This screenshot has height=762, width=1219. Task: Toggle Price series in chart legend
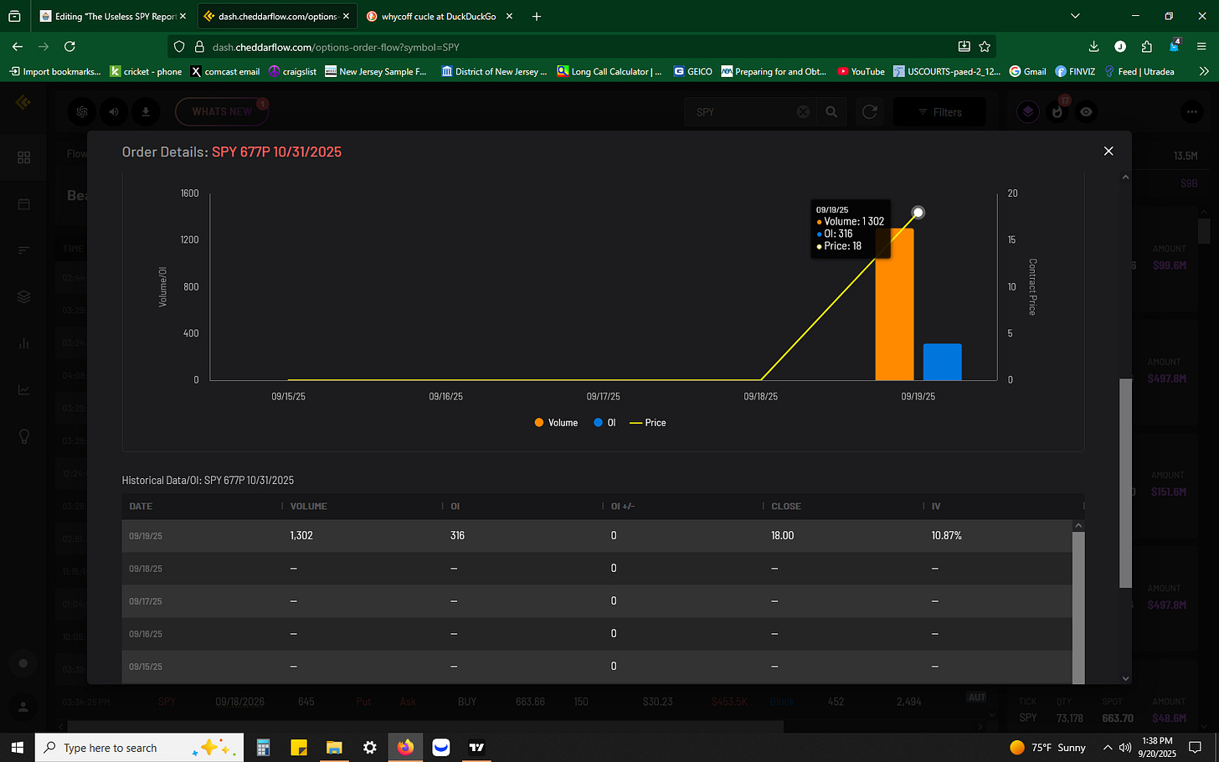pyautogui.click(x=648, y=423)
